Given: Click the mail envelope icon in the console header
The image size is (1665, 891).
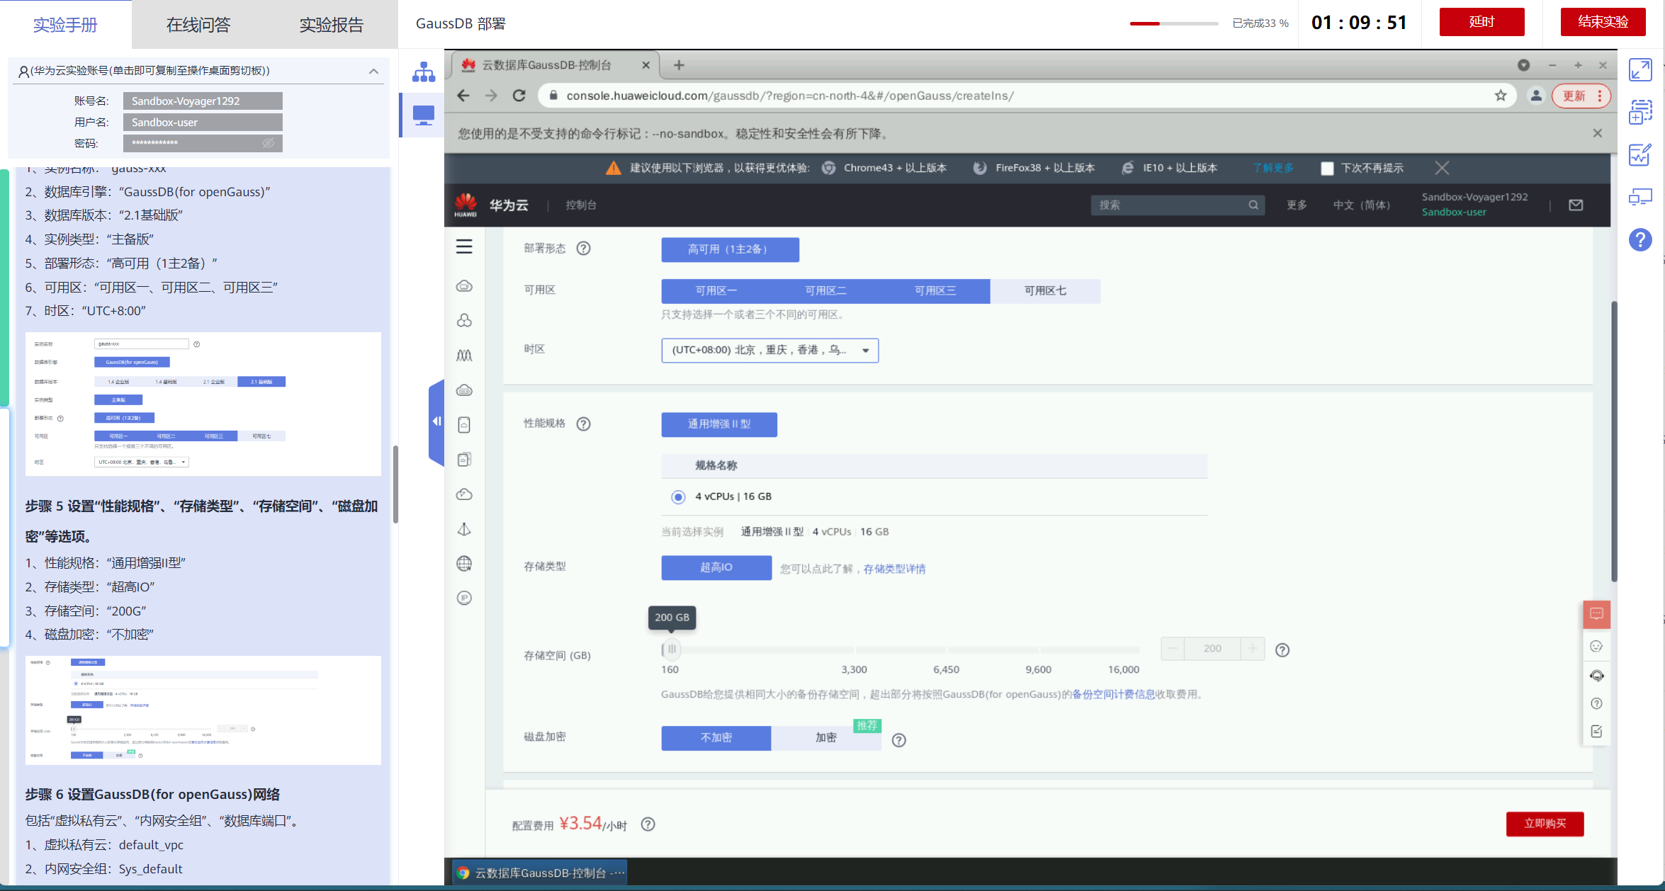Looking at the screenshot, I should coord(1576,205).
